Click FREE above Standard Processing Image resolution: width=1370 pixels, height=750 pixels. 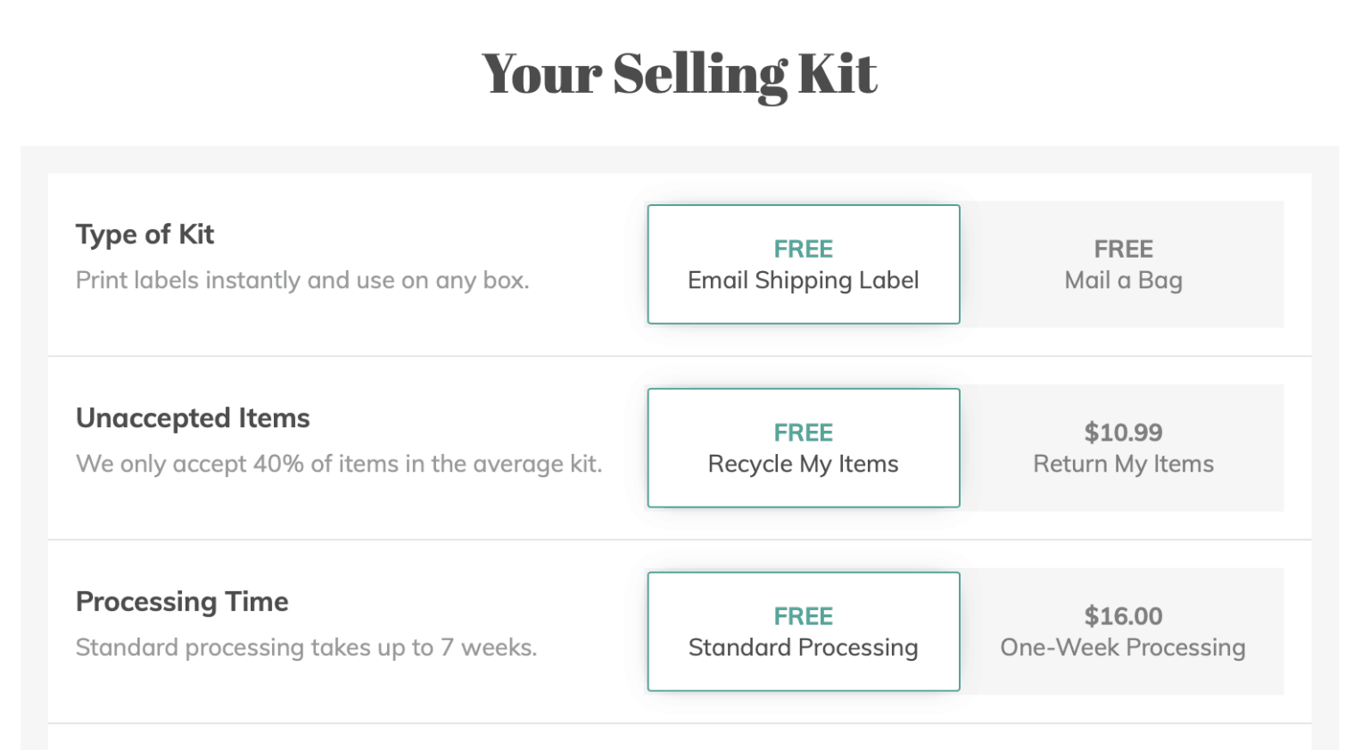pyautogui.click(x=804, y=616)
